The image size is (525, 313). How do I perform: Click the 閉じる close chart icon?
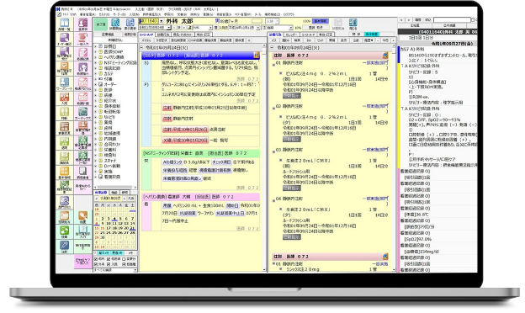click(353, 24)
